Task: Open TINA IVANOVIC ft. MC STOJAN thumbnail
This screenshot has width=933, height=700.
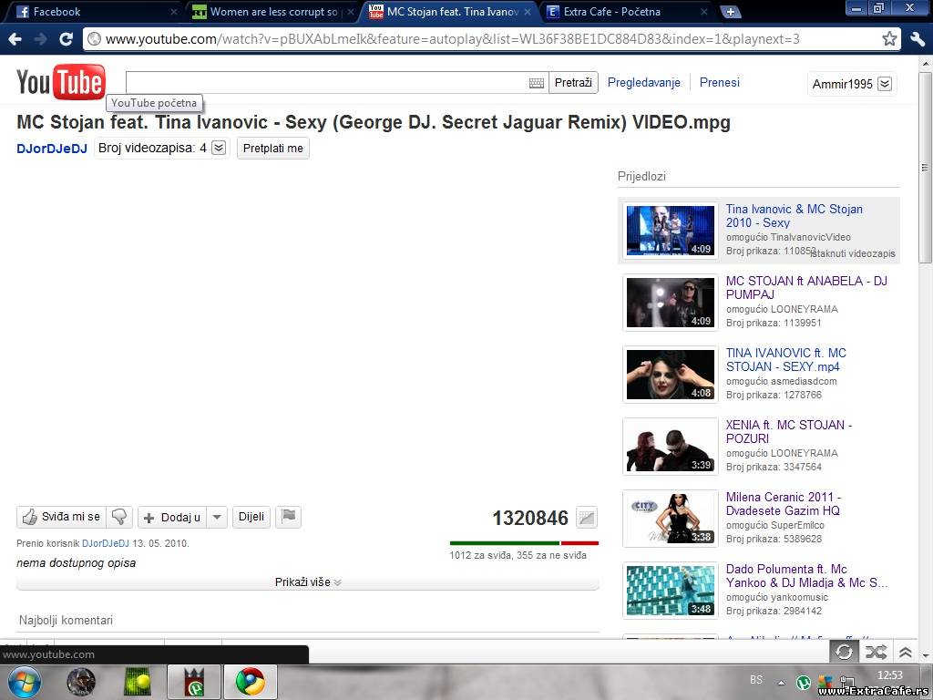Action: pyautogui.click(x=671, y=375)
